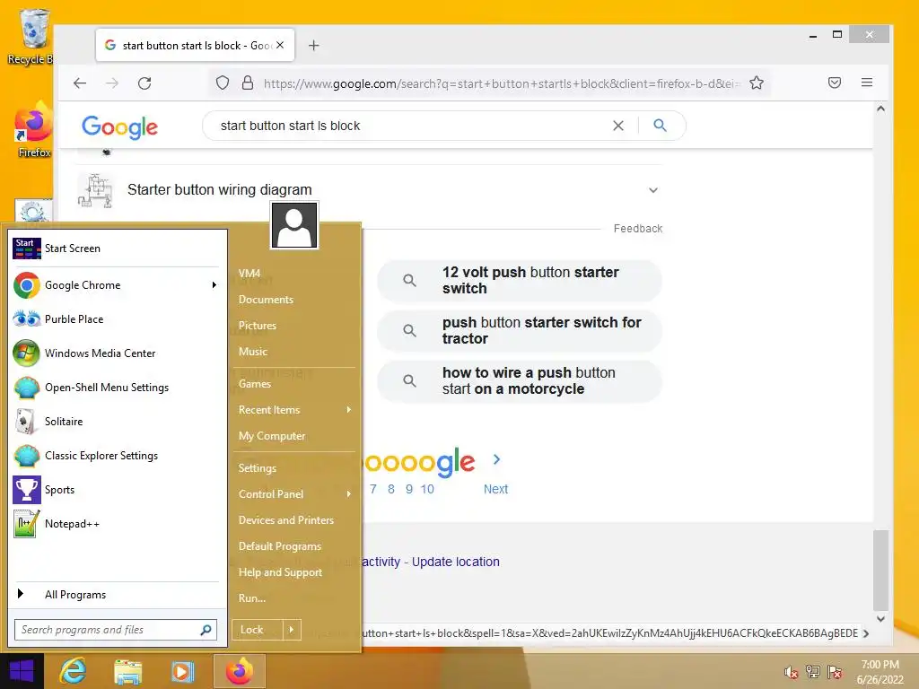Open Action Center flag icon
This screenshot has width=919, height=689.
click(x=835, y=672)
